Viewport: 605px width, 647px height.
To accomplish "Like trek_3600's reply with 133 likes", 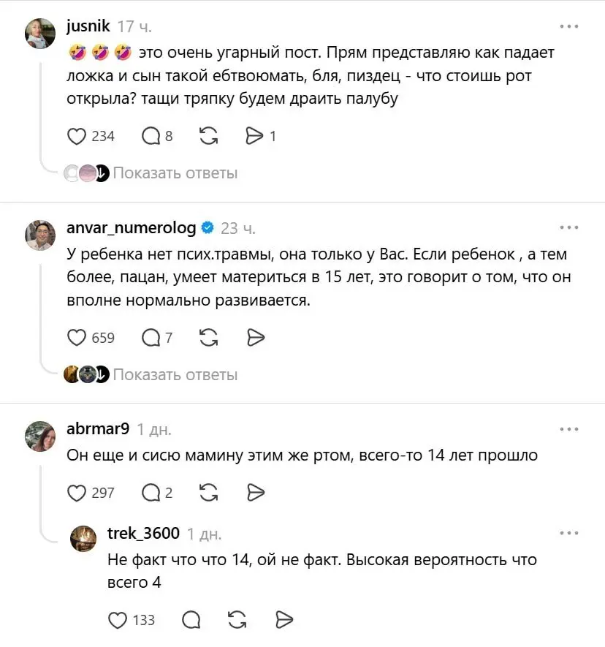I will coord(118,620).
